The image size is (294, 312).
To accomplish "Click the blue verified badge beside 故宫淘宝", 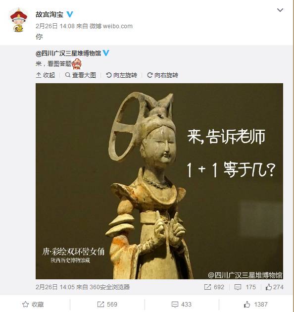I will pos(70,14).
